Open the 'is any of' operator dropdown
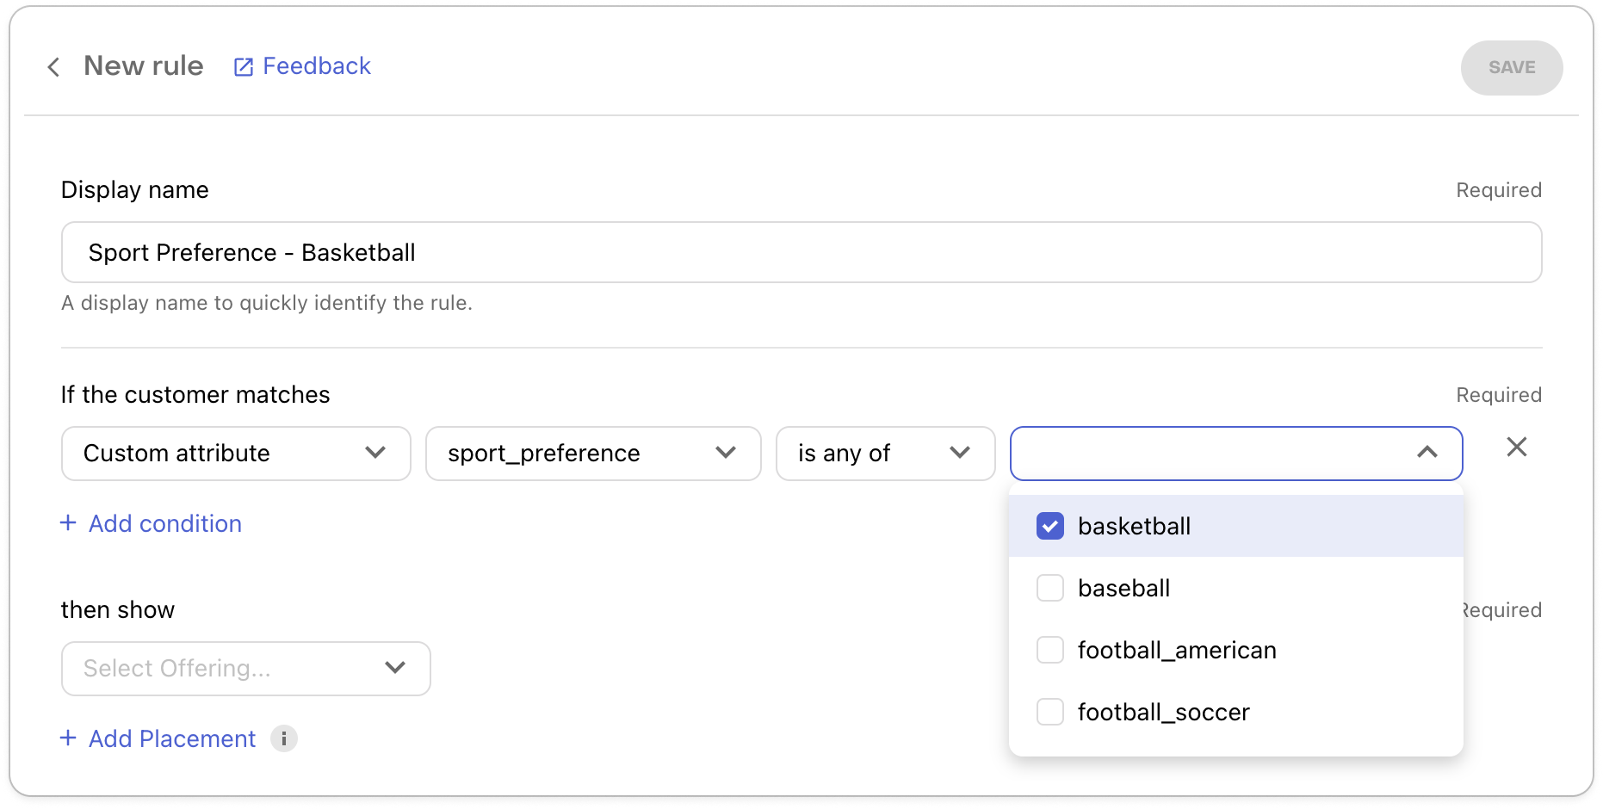 [885, 454]
